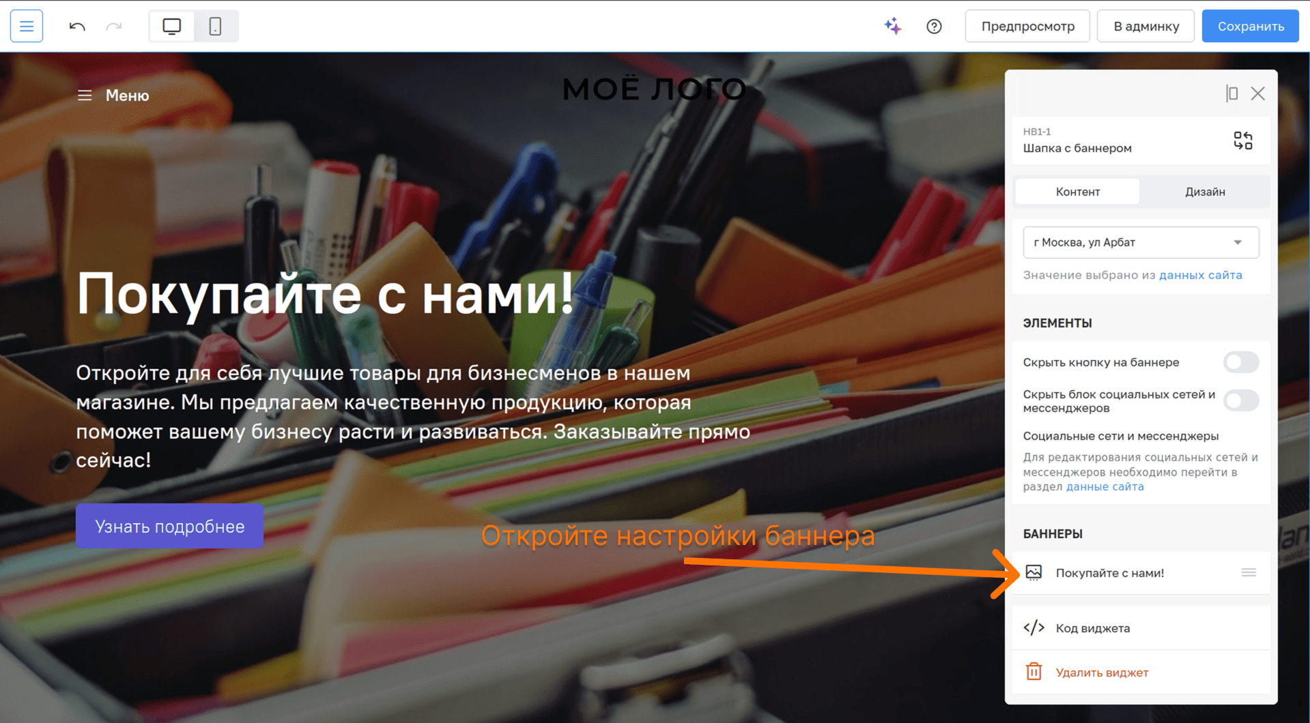Toggle hide button on banner

(1240, 362)
